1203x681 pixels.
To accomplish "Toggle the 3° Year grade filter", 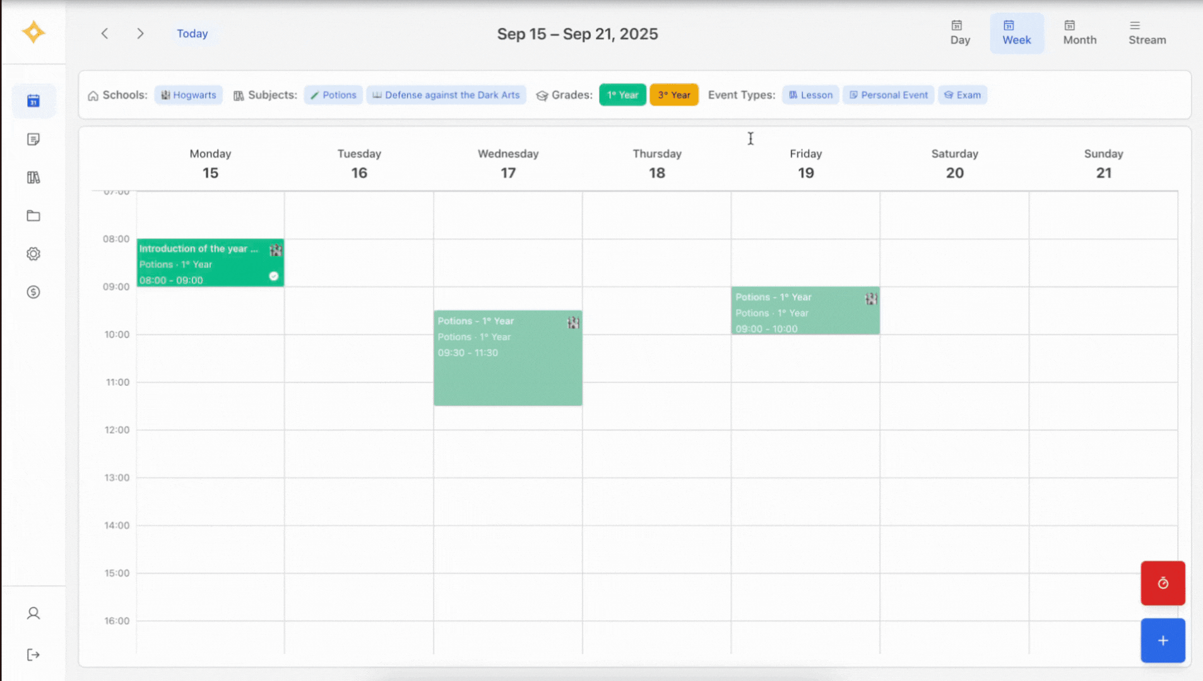I will [x=673, y=95].
